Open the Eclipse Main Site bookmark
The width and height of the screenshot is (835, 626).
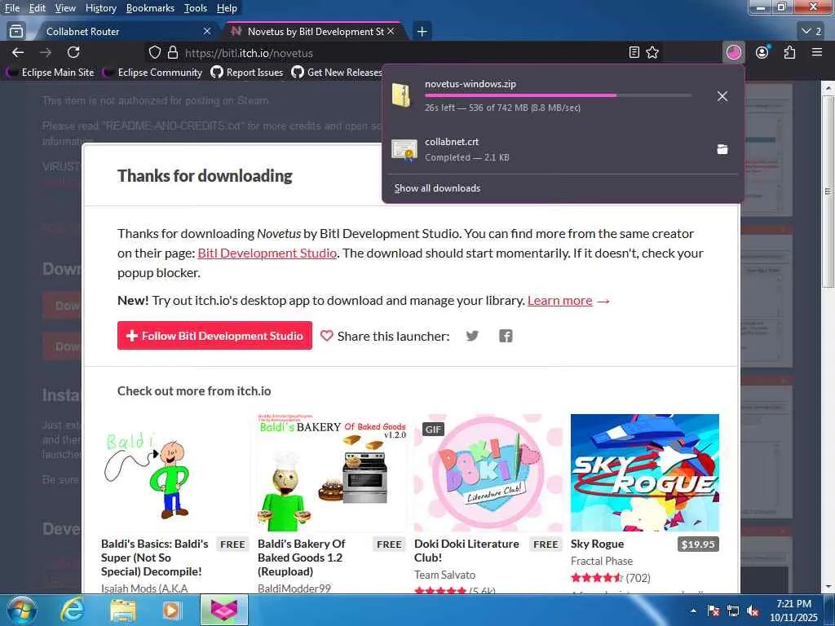(51, 72)
